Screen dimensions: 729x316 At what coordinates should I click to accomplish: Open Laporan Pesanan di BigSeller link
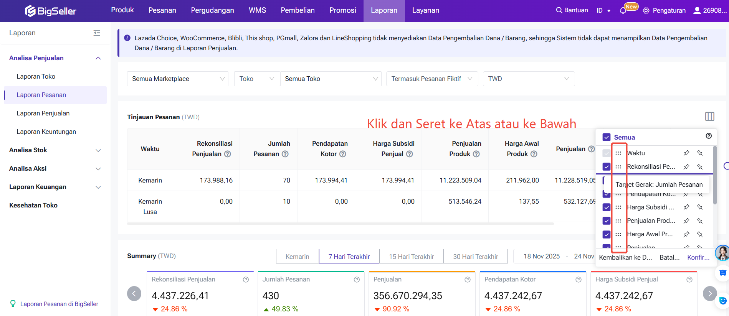pyautogui.click(x=59, y=304)
